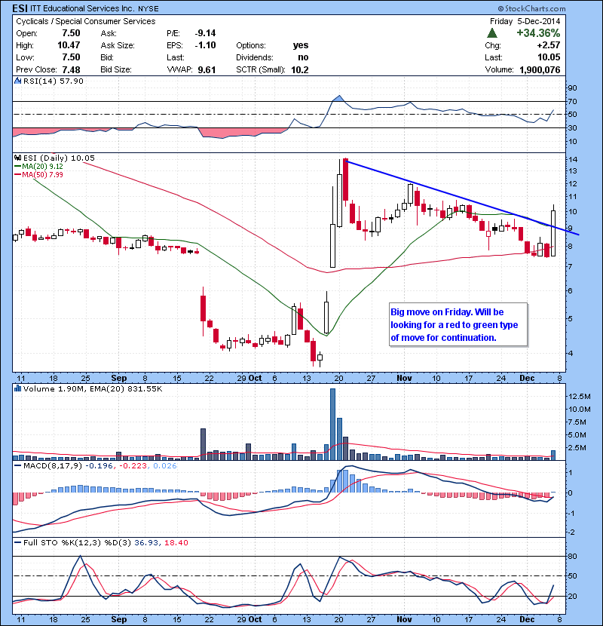Select the ESI ticker symbol in the header

(20, 8)
